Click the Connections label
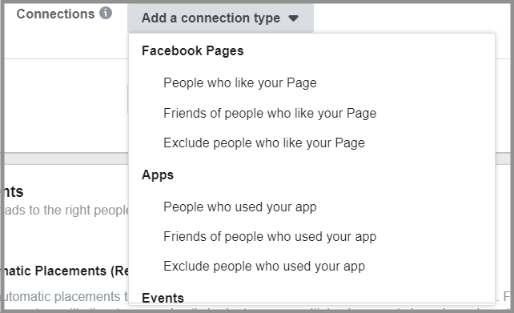 click(x=55, y=14)
